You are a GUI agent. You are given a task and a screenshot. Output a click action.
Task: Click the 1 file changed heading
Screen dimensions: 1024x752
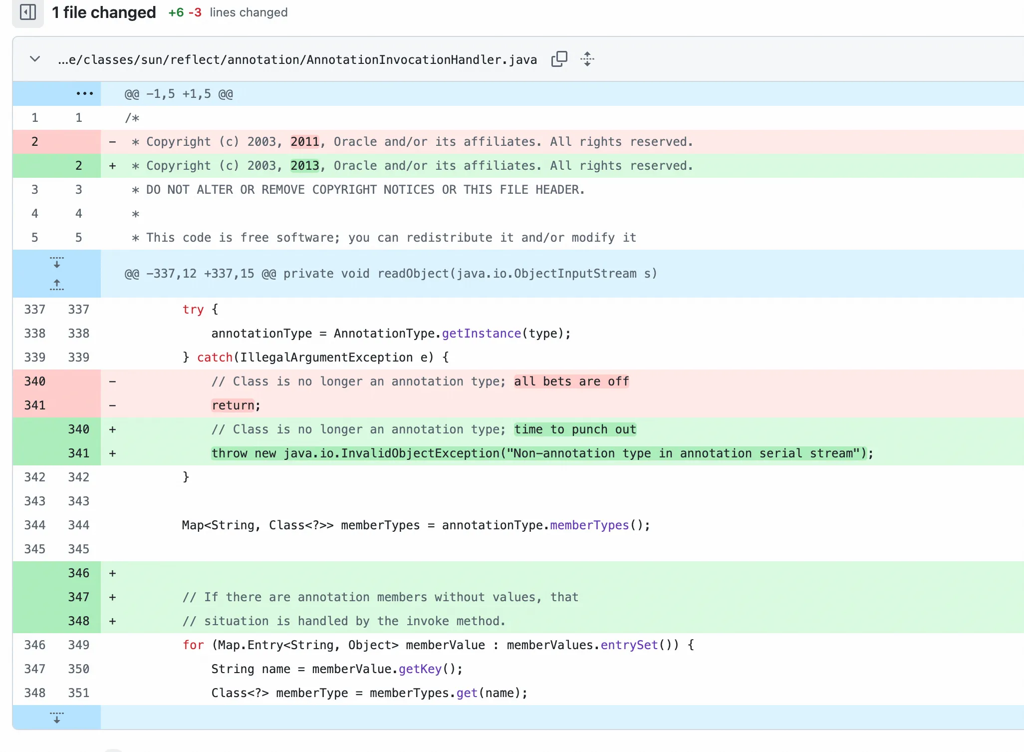pyautogui.click(x=104, y=12)
